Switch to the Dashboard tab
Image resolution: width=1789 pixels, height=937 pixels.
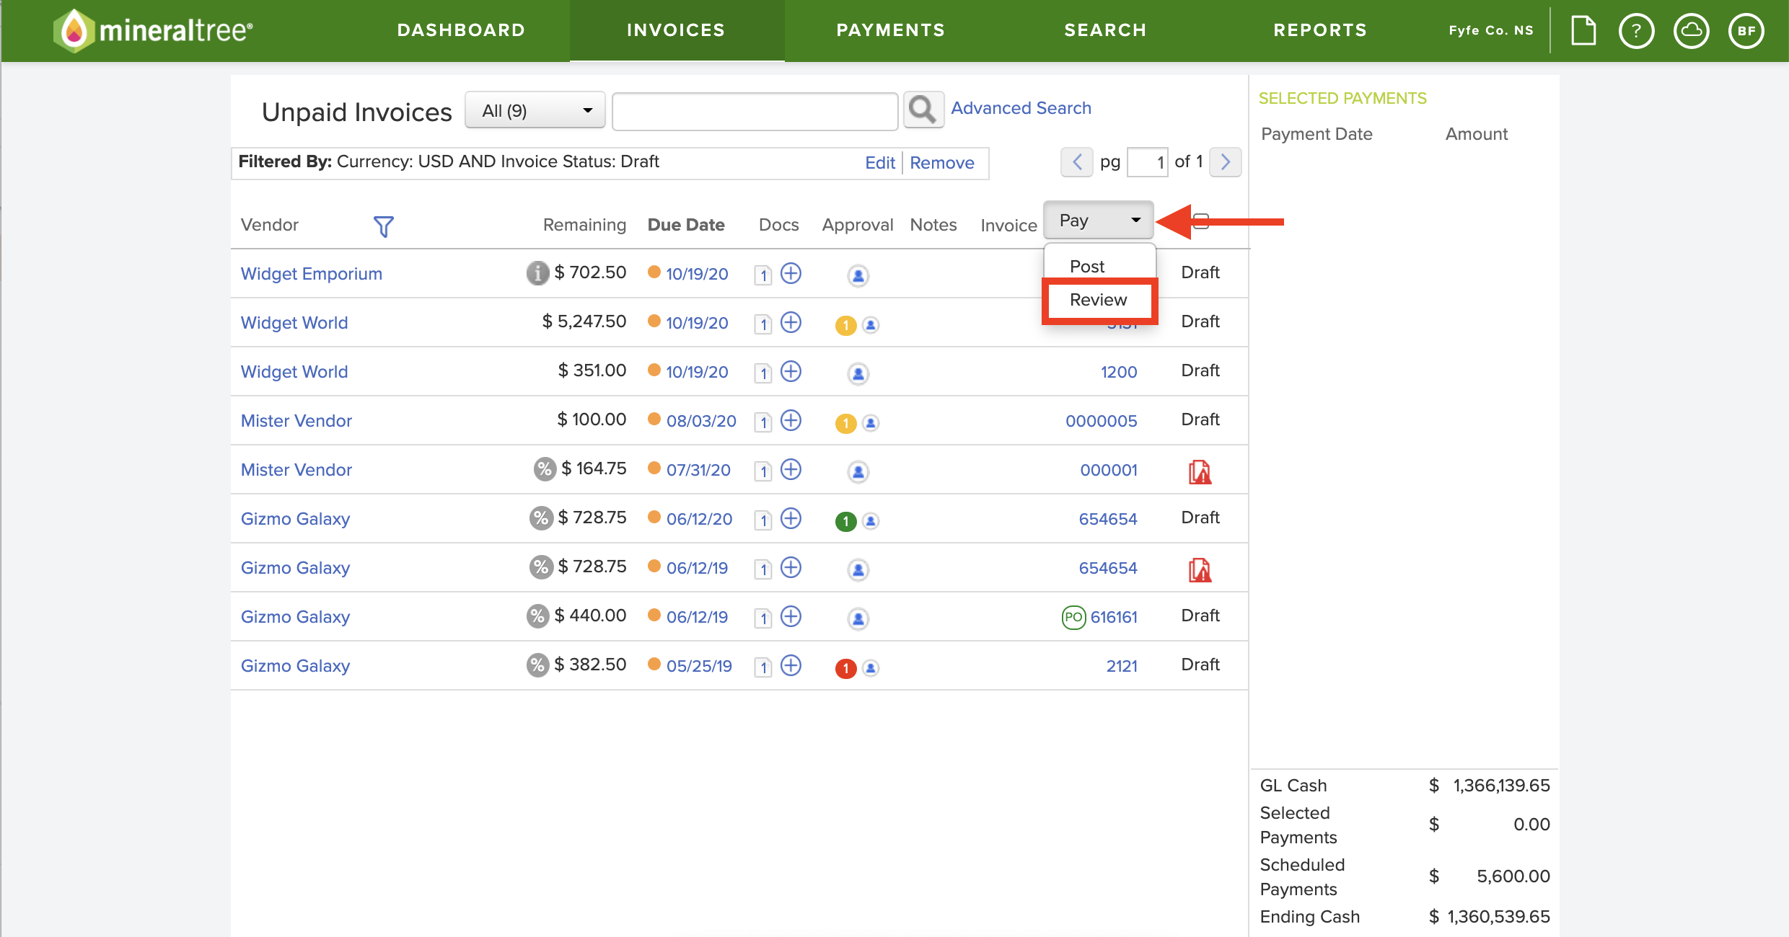(x=461, y=30)
